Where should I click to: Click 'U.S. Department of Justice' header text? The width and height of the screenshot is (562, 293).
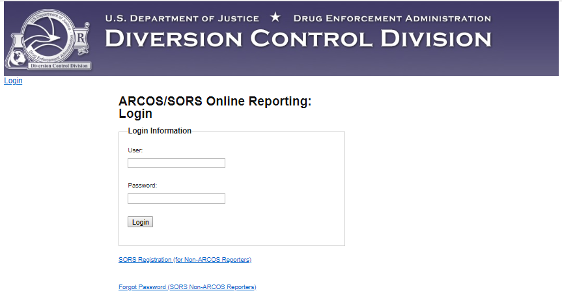pos(182,18)
